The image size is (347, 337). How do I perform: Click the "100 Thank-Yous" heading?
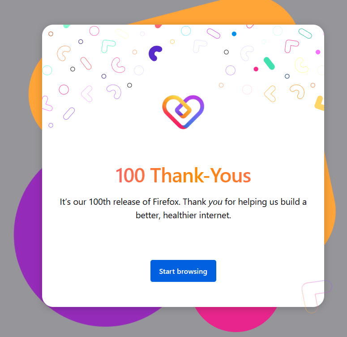pyautogui.click(x=183, y=175)
